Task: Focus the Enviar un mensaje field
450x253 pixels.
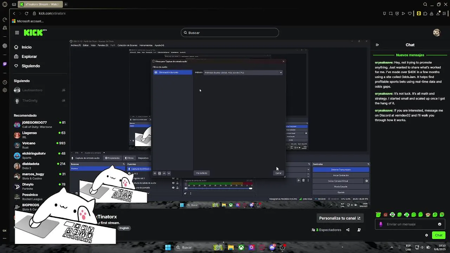Action: (410, 224)
